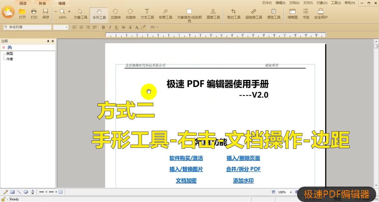
Task: Align text right
Action: pos(88,27)
